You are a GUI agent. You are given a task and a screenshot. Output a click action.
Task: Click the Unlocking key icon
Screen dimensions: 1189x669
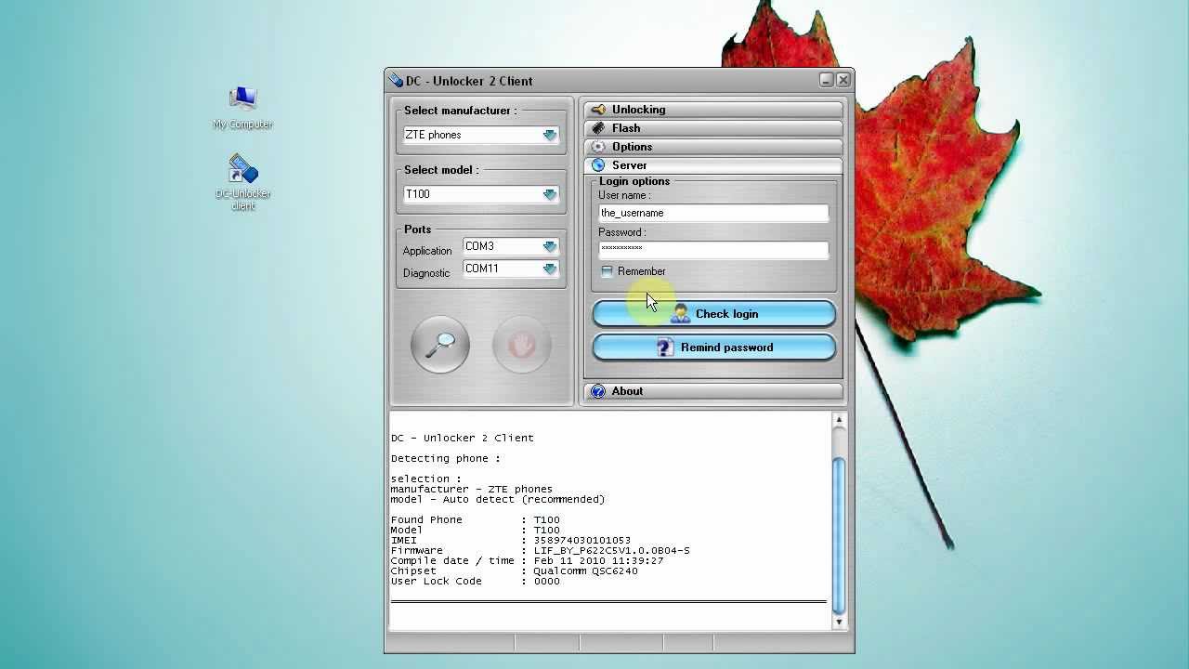tap(598, 110)
